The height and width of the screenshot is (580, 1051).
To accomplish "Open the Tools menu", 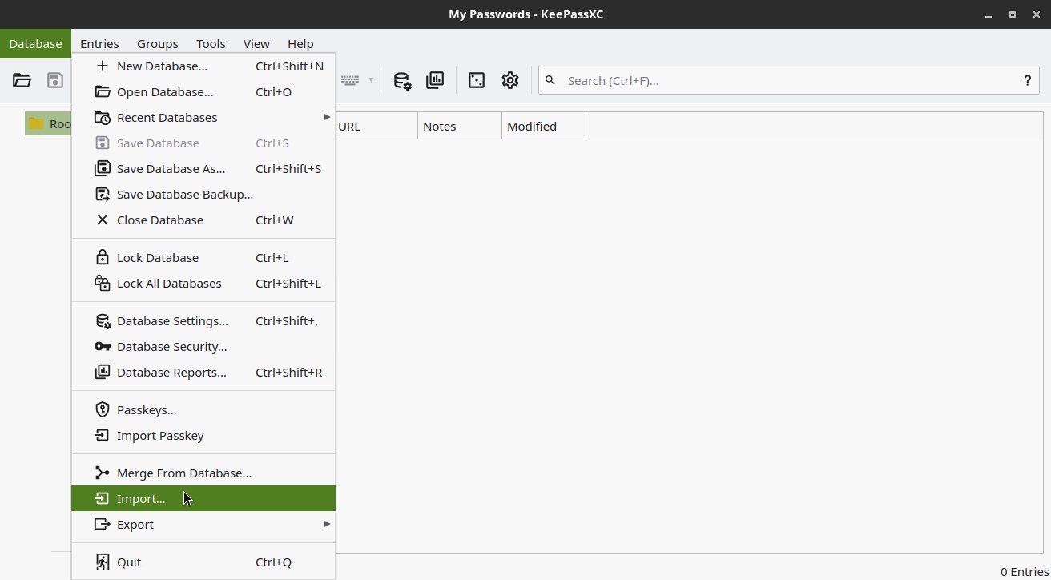I will (x=211, y=44).
